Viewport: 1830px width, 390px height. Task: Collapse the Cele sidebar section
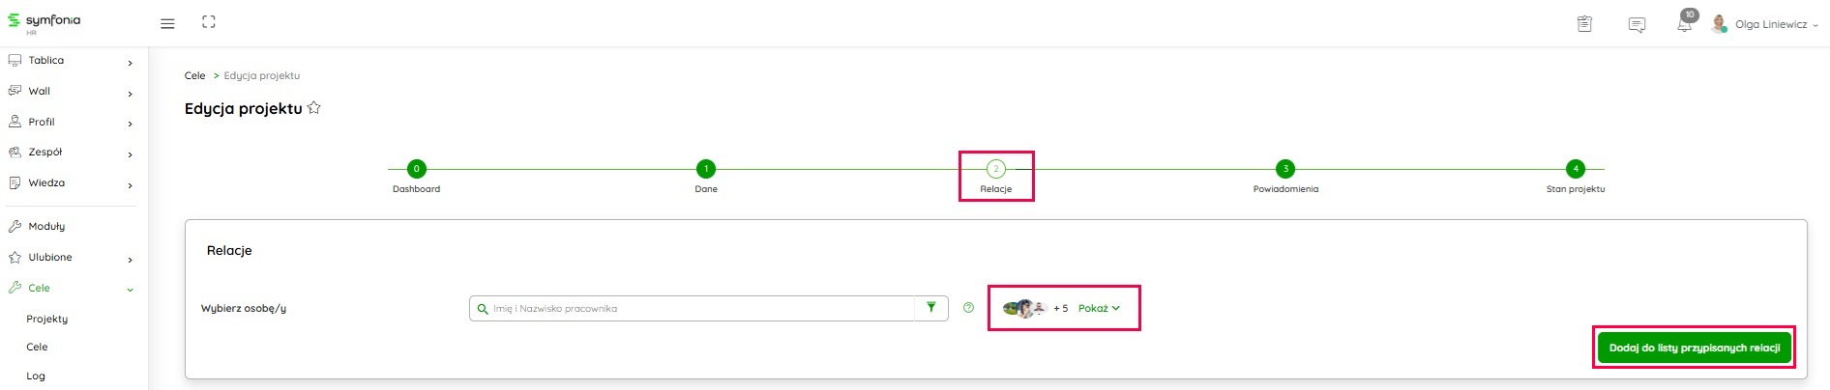(130, 289)
